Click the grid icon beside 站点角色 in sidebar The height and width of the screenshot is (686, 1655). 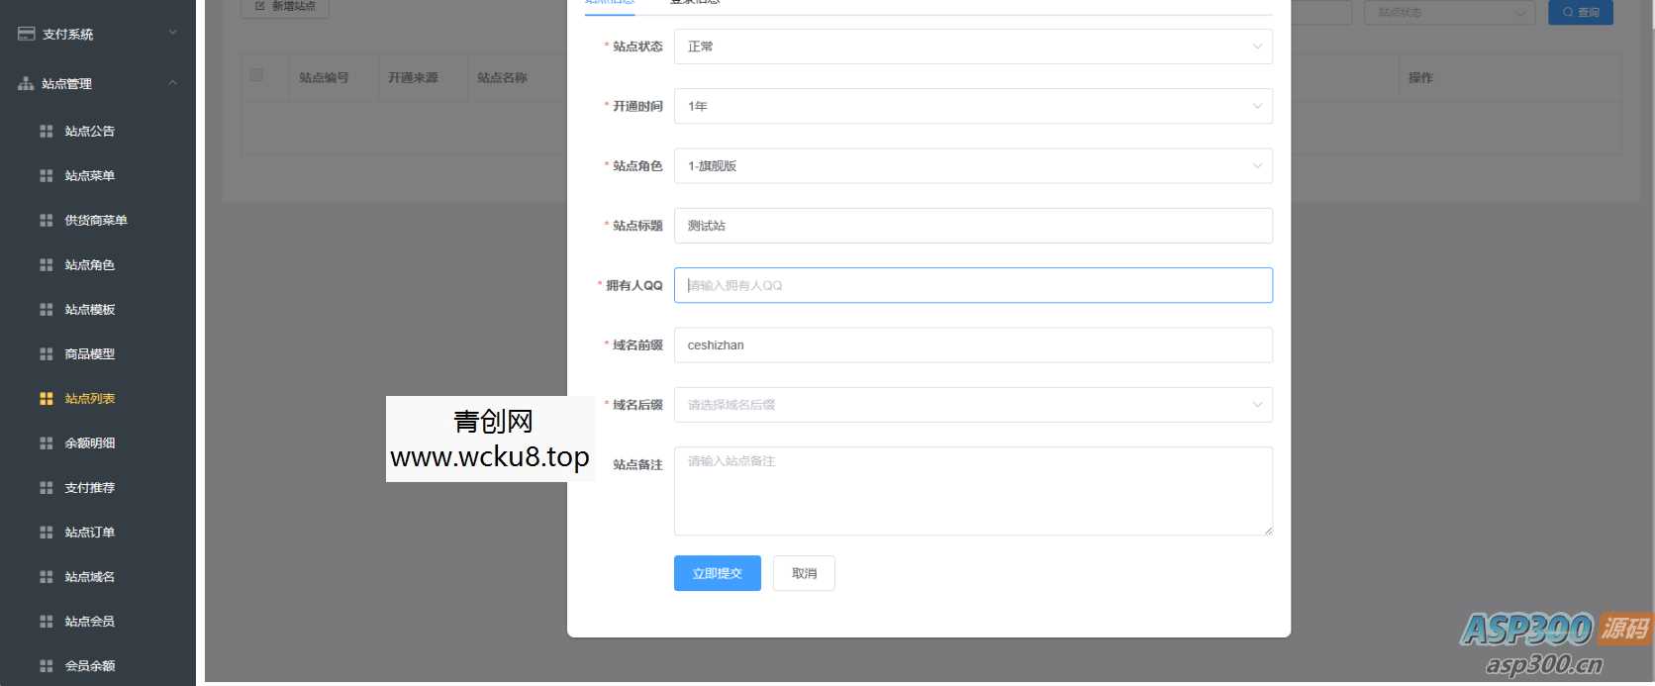[x=46, y=264]
